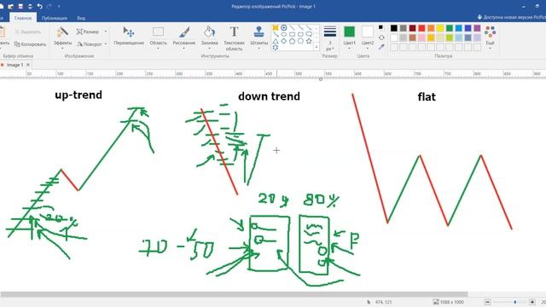Pick the pentagon shape in shapes gallery

pyautogui.click(x=292, y=41)
